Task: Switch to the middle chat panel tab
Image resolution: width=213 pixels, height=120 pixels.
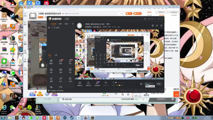Action: click(161, 12)
